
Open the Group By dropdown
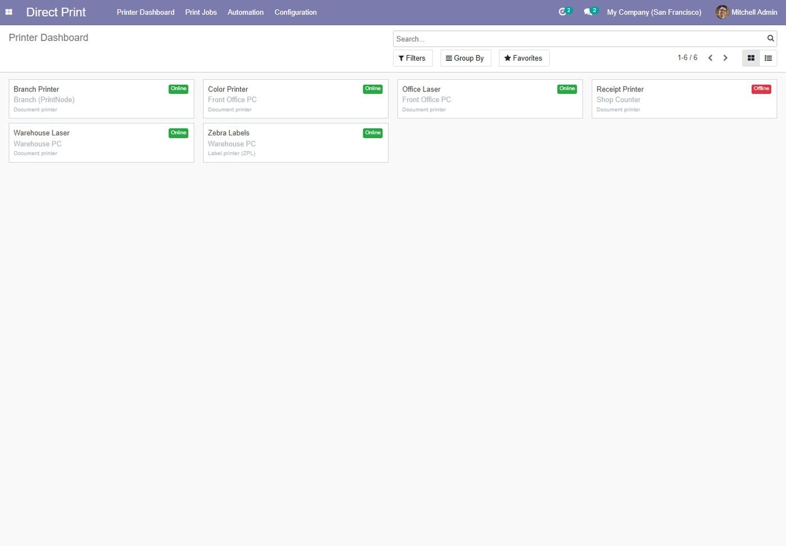(x=465, y=58)
